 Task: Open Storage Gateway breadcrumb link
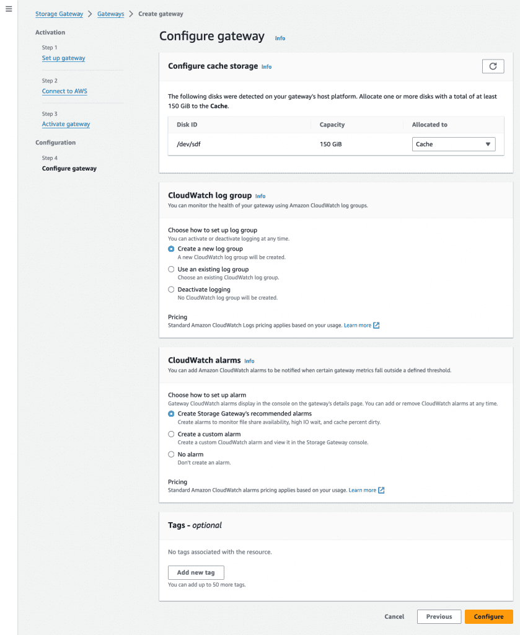pyautogui.click(x=59, y=13)
